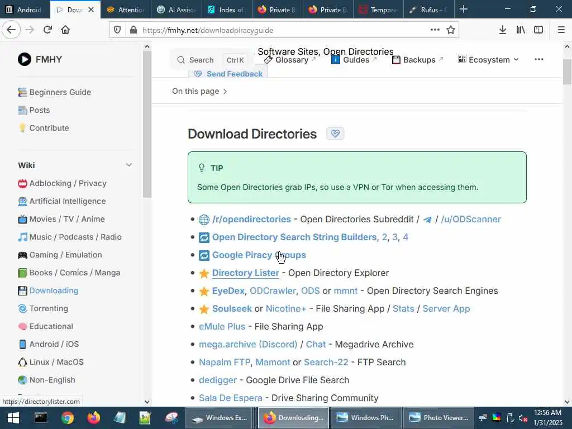Expand the Ecosystem dropdown
Viewport: 572px width, 429px height.
click(488, 59)
